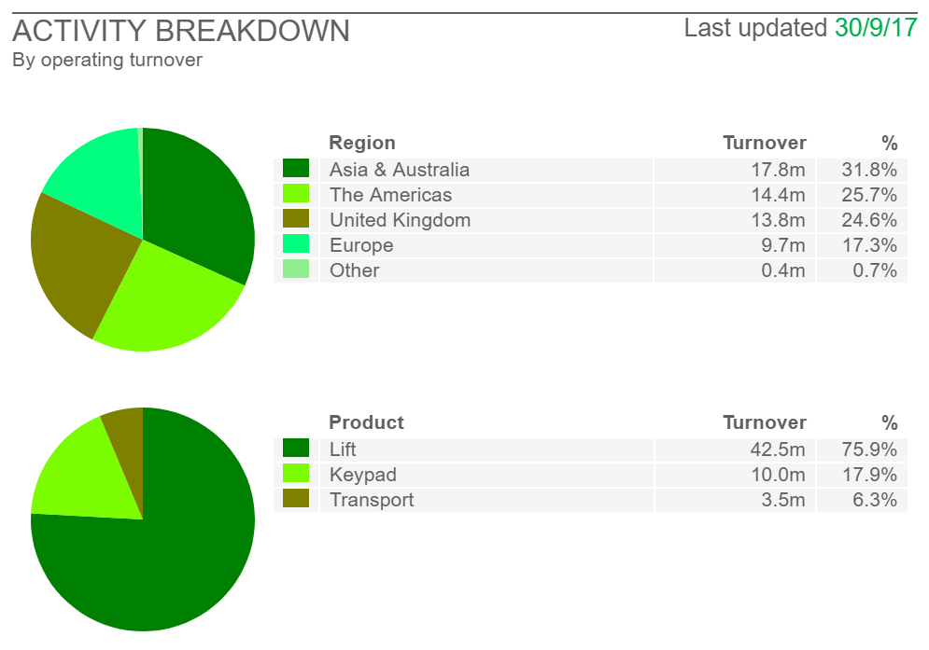Screen dimensions: 929x650
Task: Click the Region column header
Action: [362, 143]
